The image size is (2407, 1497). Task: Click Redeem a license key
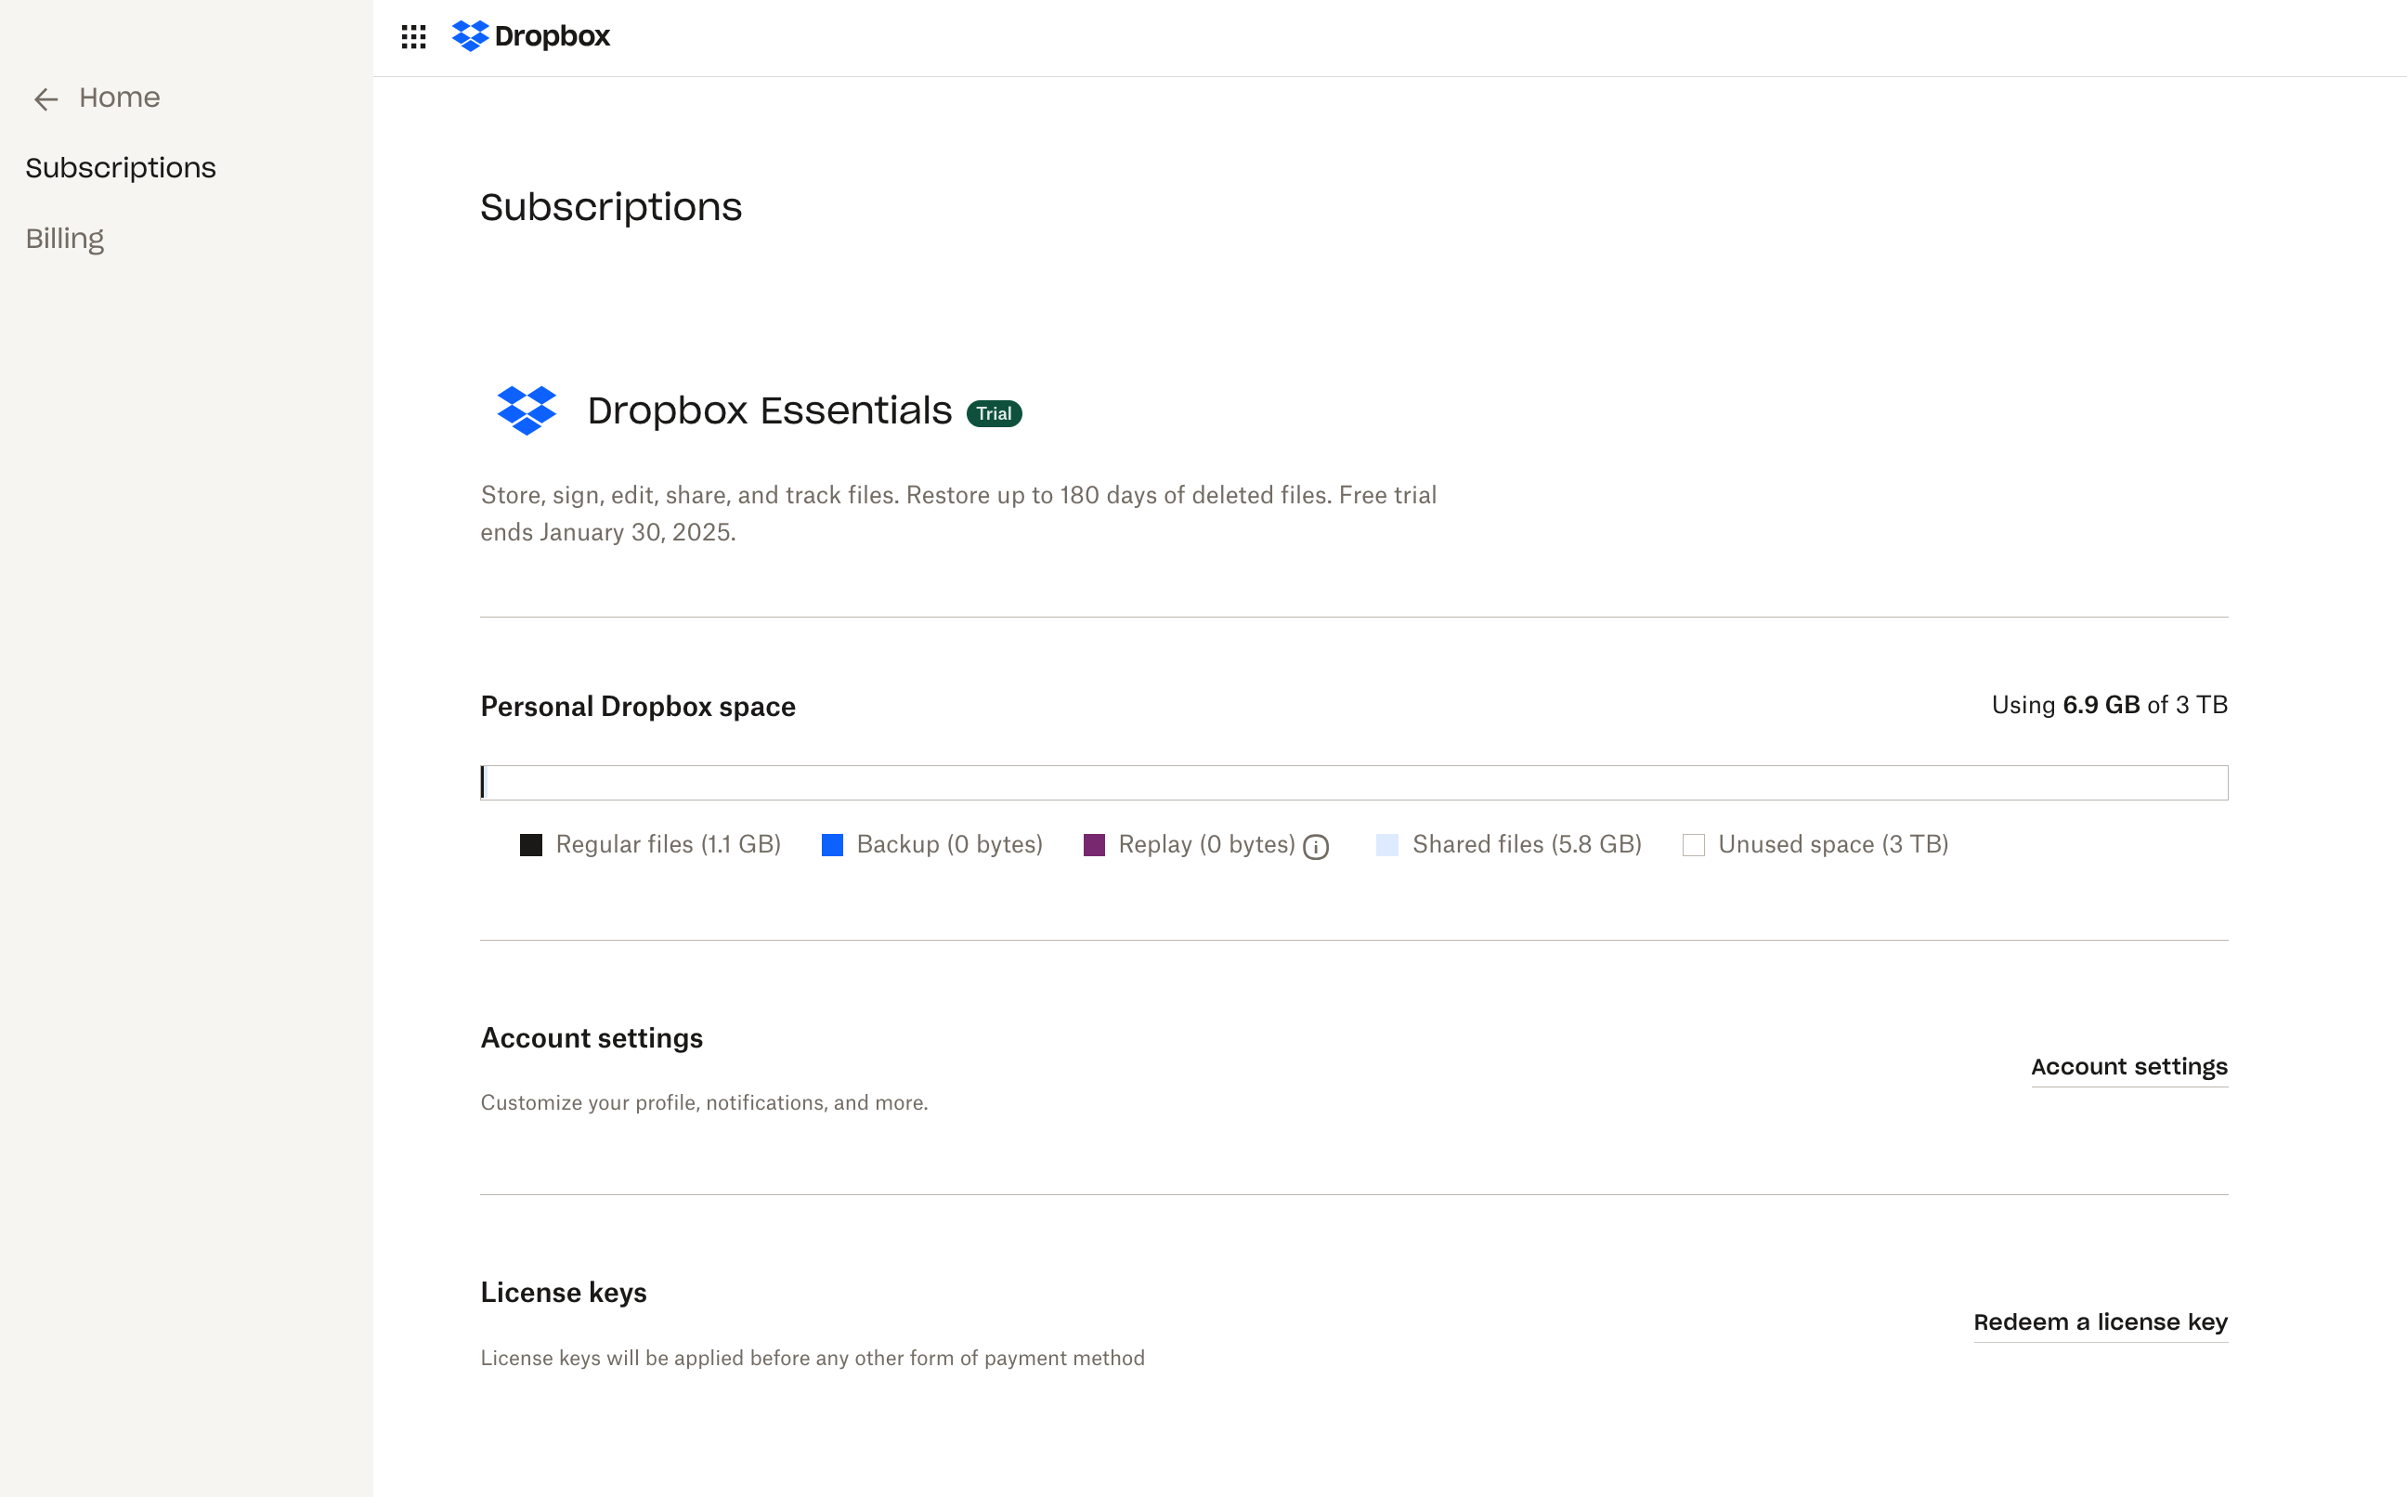[2101, 1321]
